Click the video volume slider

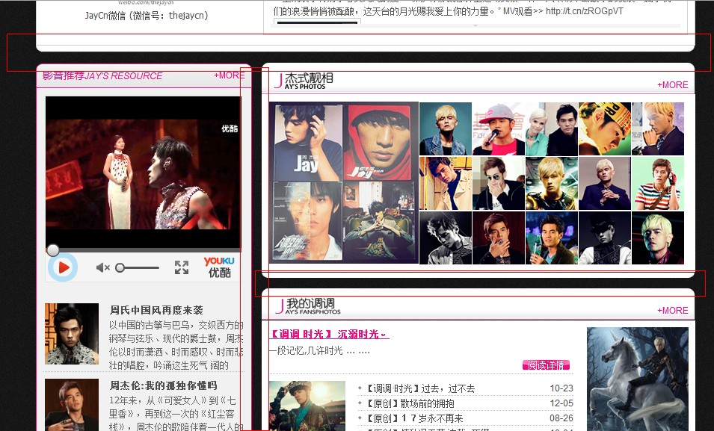coord(137,267)
